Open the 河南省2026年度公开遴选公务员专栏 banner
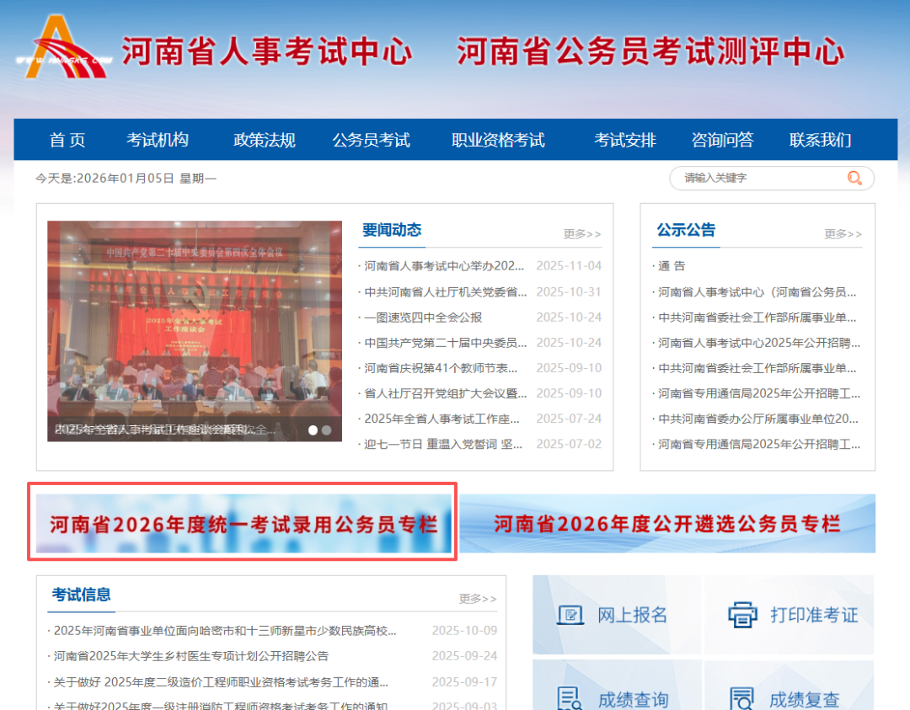910x710 pixels. [667, 523]
